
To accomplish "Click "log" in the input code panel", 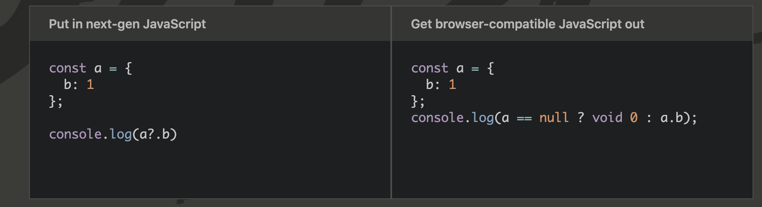I will (x=120, y=134).
